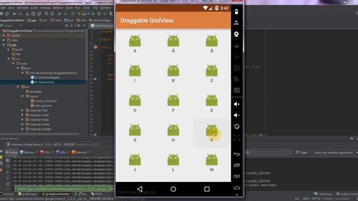Open the Code menu
This screenshot has height=201, width=358.
coord(34,8)
